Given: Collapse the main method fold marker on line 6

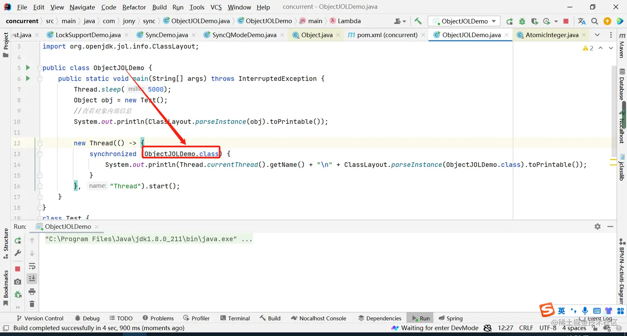Looking at the screenshot, I should 40,79.
